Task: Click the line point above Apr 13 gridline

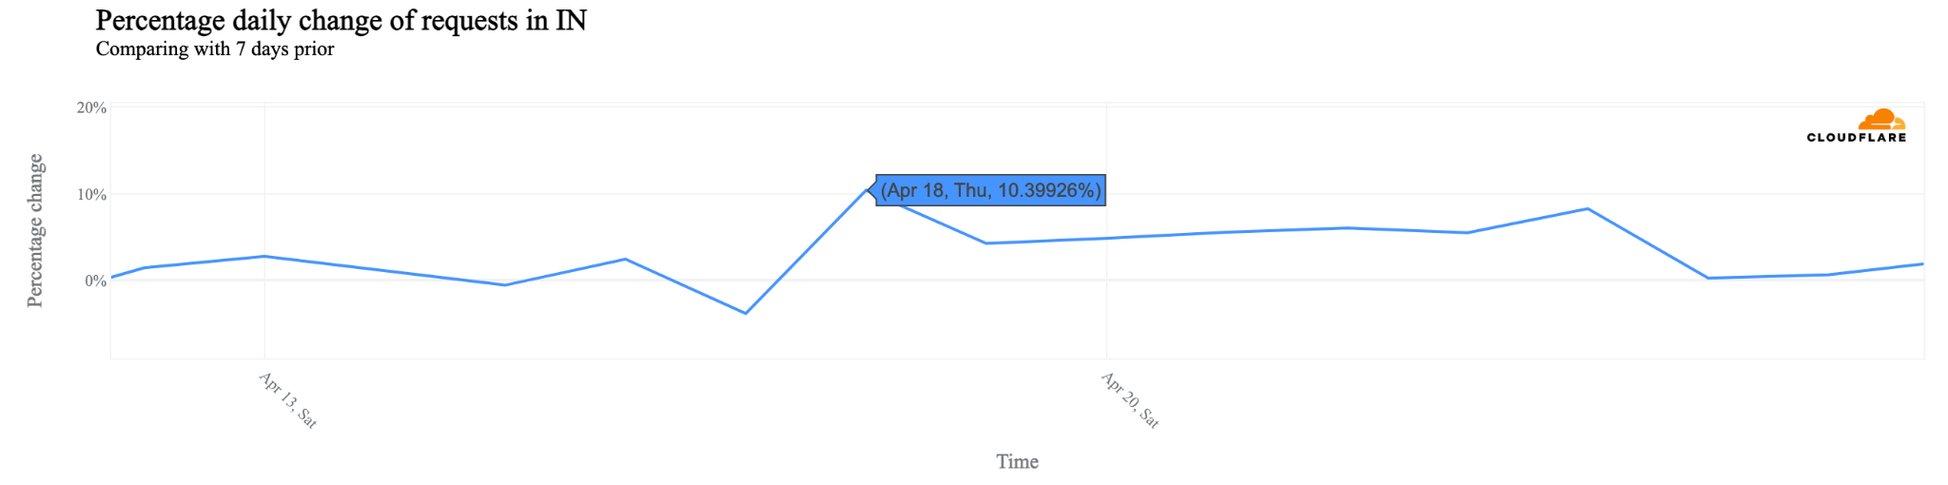Action: [x=264, y=256]
